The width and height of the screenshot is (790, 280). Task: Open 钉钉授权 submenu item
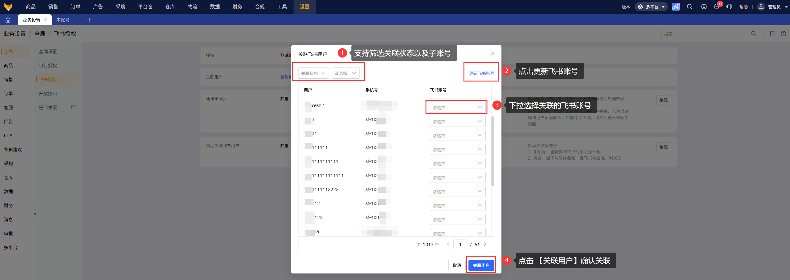click(48, 65)
